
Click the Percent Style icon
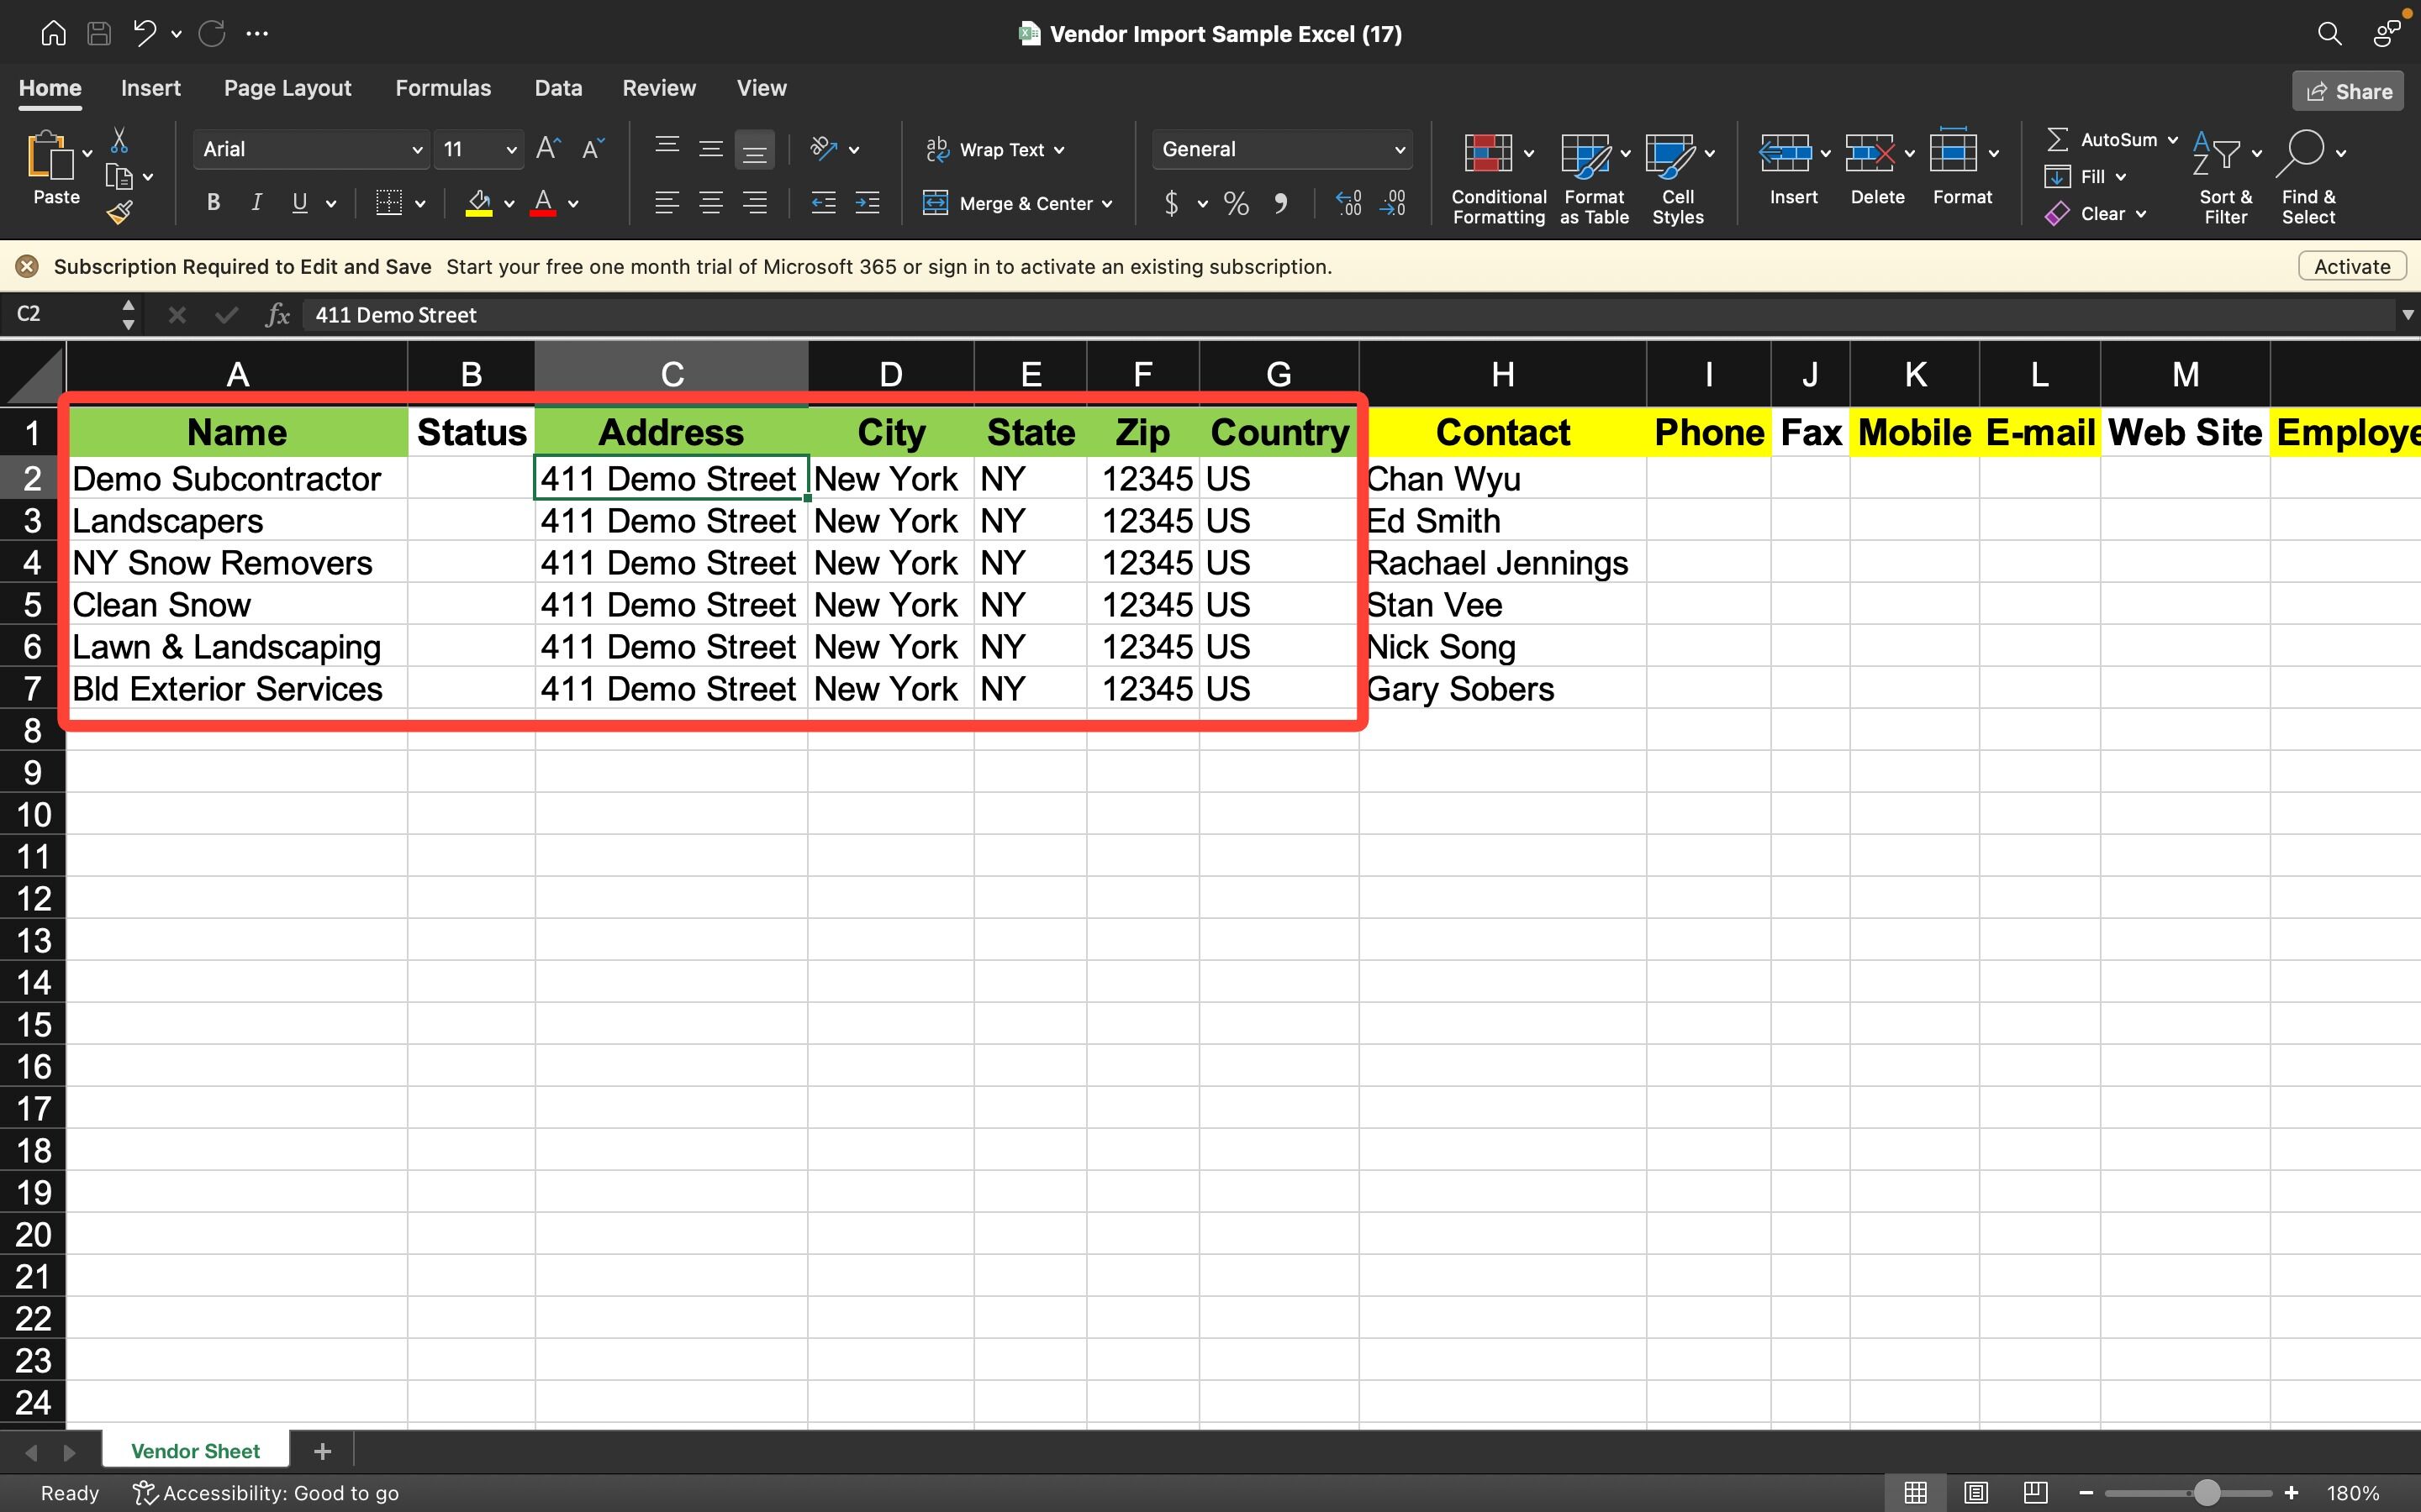[x=1236, y=204]
